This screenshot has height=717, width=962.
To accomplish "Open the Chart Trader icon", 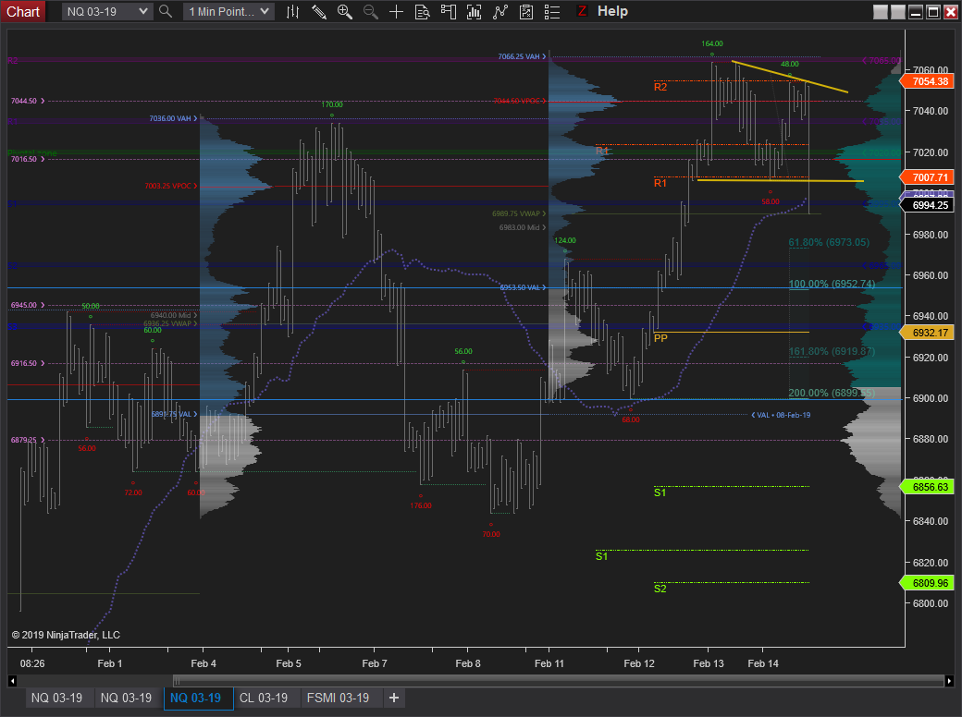I will pyautogui.click(x=449, y=12).
